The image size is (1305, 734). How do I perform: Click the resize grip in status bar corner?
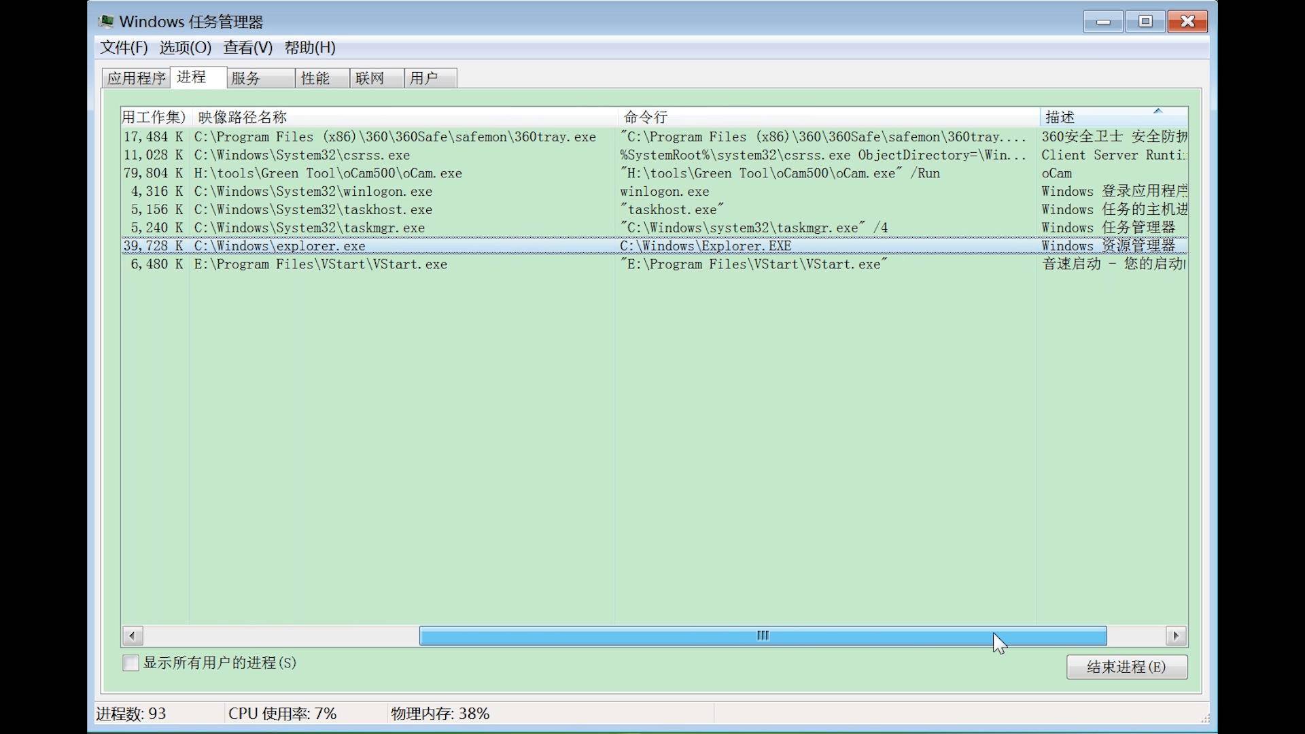(x=1204, y=718)
